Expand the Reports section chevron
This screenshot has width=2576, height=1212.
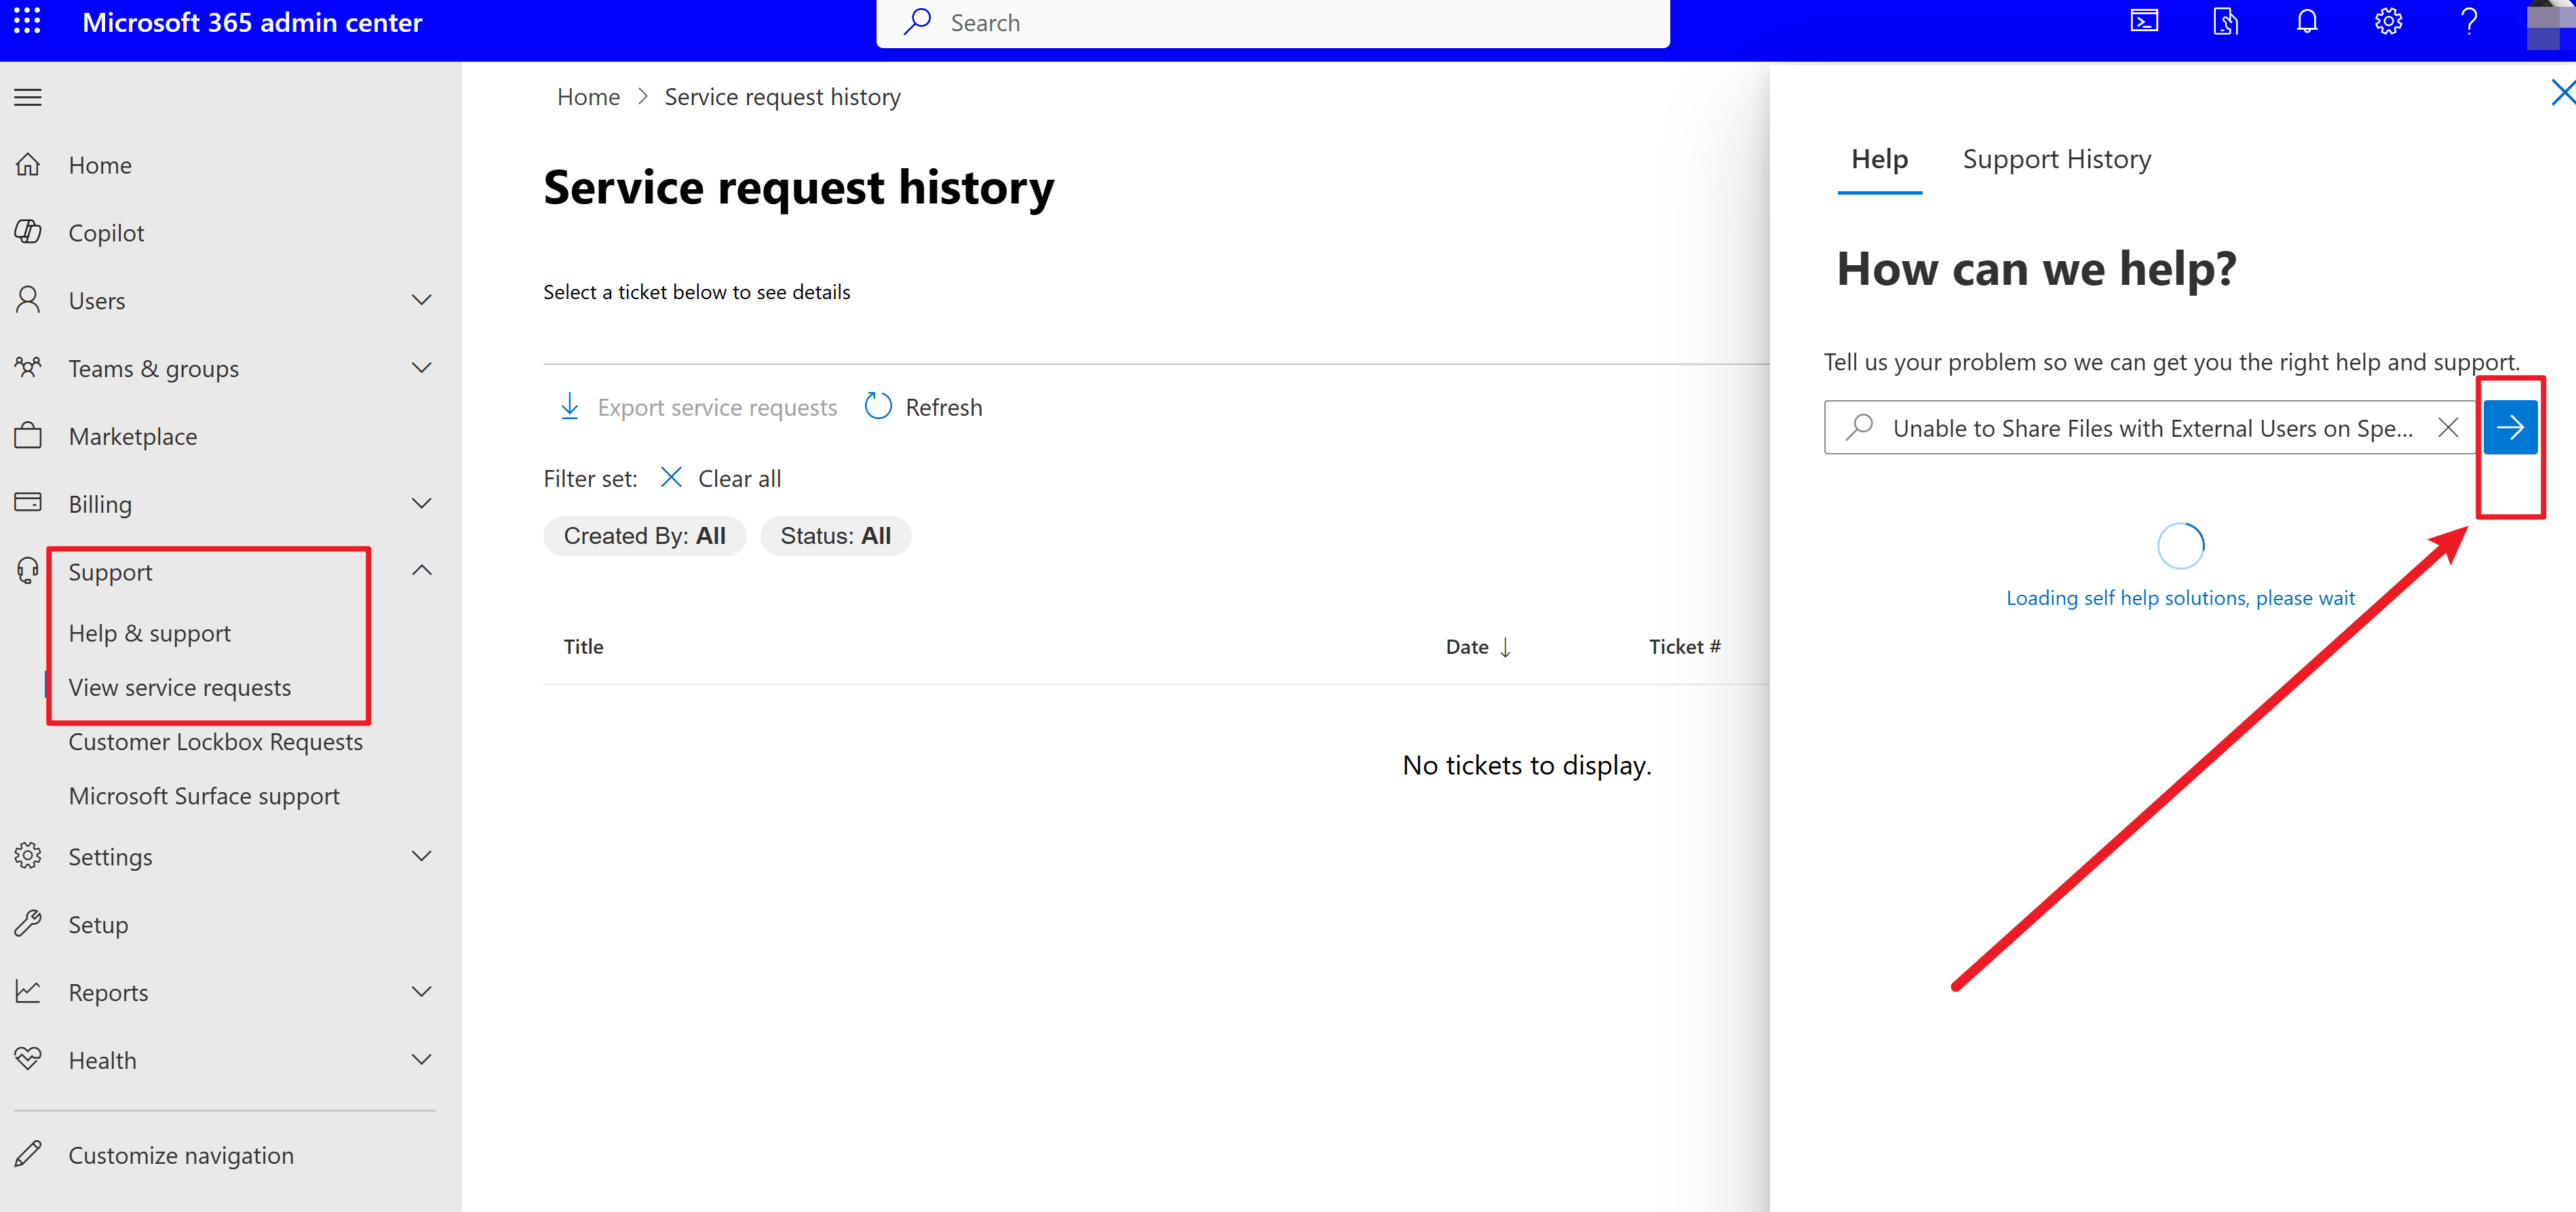point(422,992)
